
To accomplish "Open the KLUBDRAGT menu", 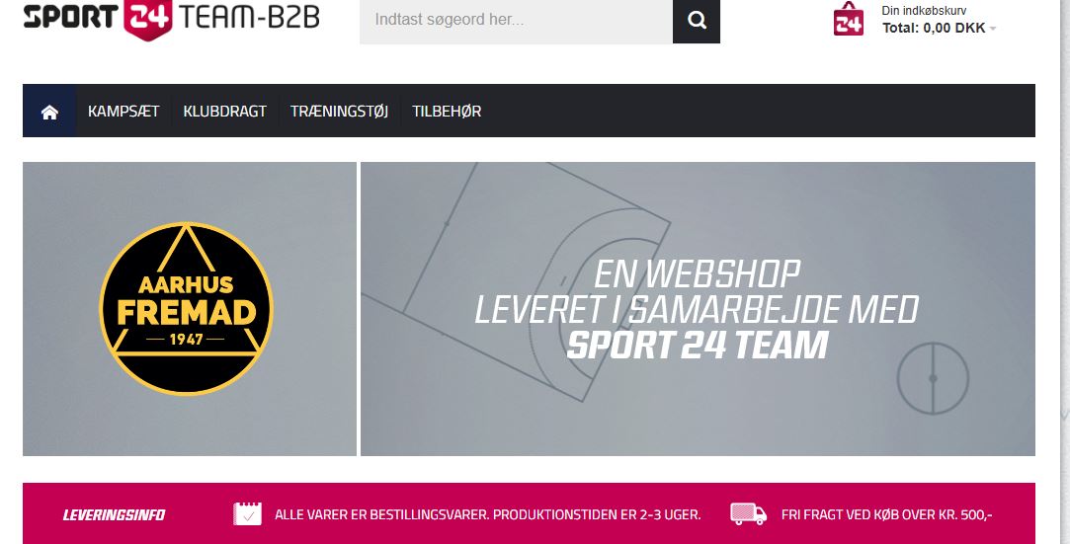I will click(224, 112).
